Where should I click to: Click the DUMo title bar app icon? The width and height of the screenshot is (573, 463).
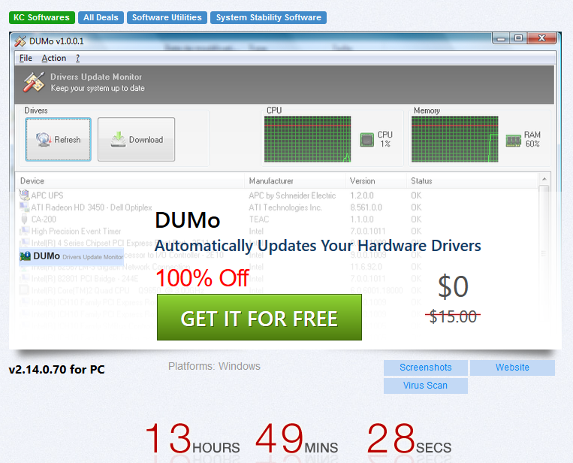pyautogui.click(x=20, y=41)
